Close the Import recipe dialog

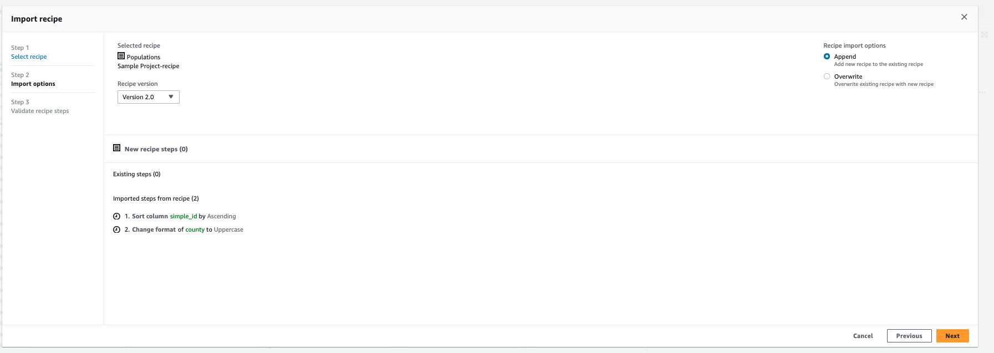click(964, 17)
